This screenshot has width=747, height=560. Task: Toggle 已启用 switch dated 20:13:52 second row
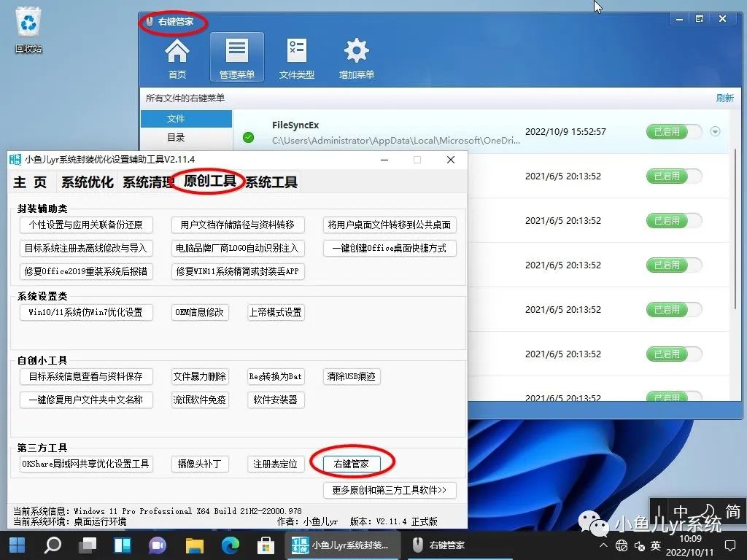673,176
